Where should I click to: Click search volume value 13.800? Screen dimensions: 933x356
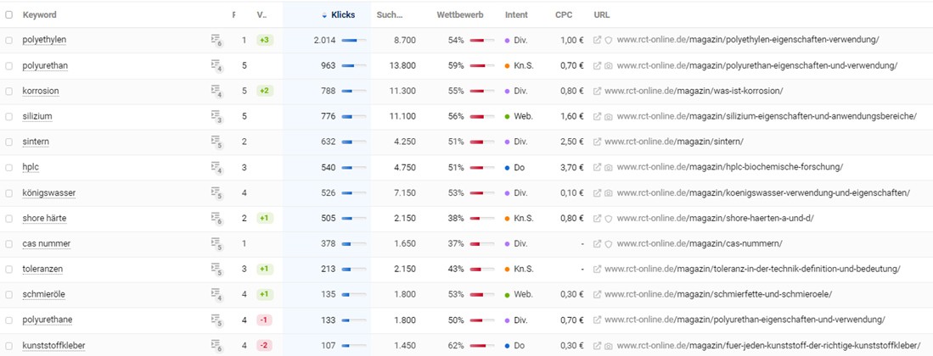tap(402, 65)
